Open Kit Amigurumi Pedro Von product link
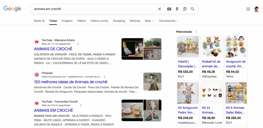 tap(188, 110)
